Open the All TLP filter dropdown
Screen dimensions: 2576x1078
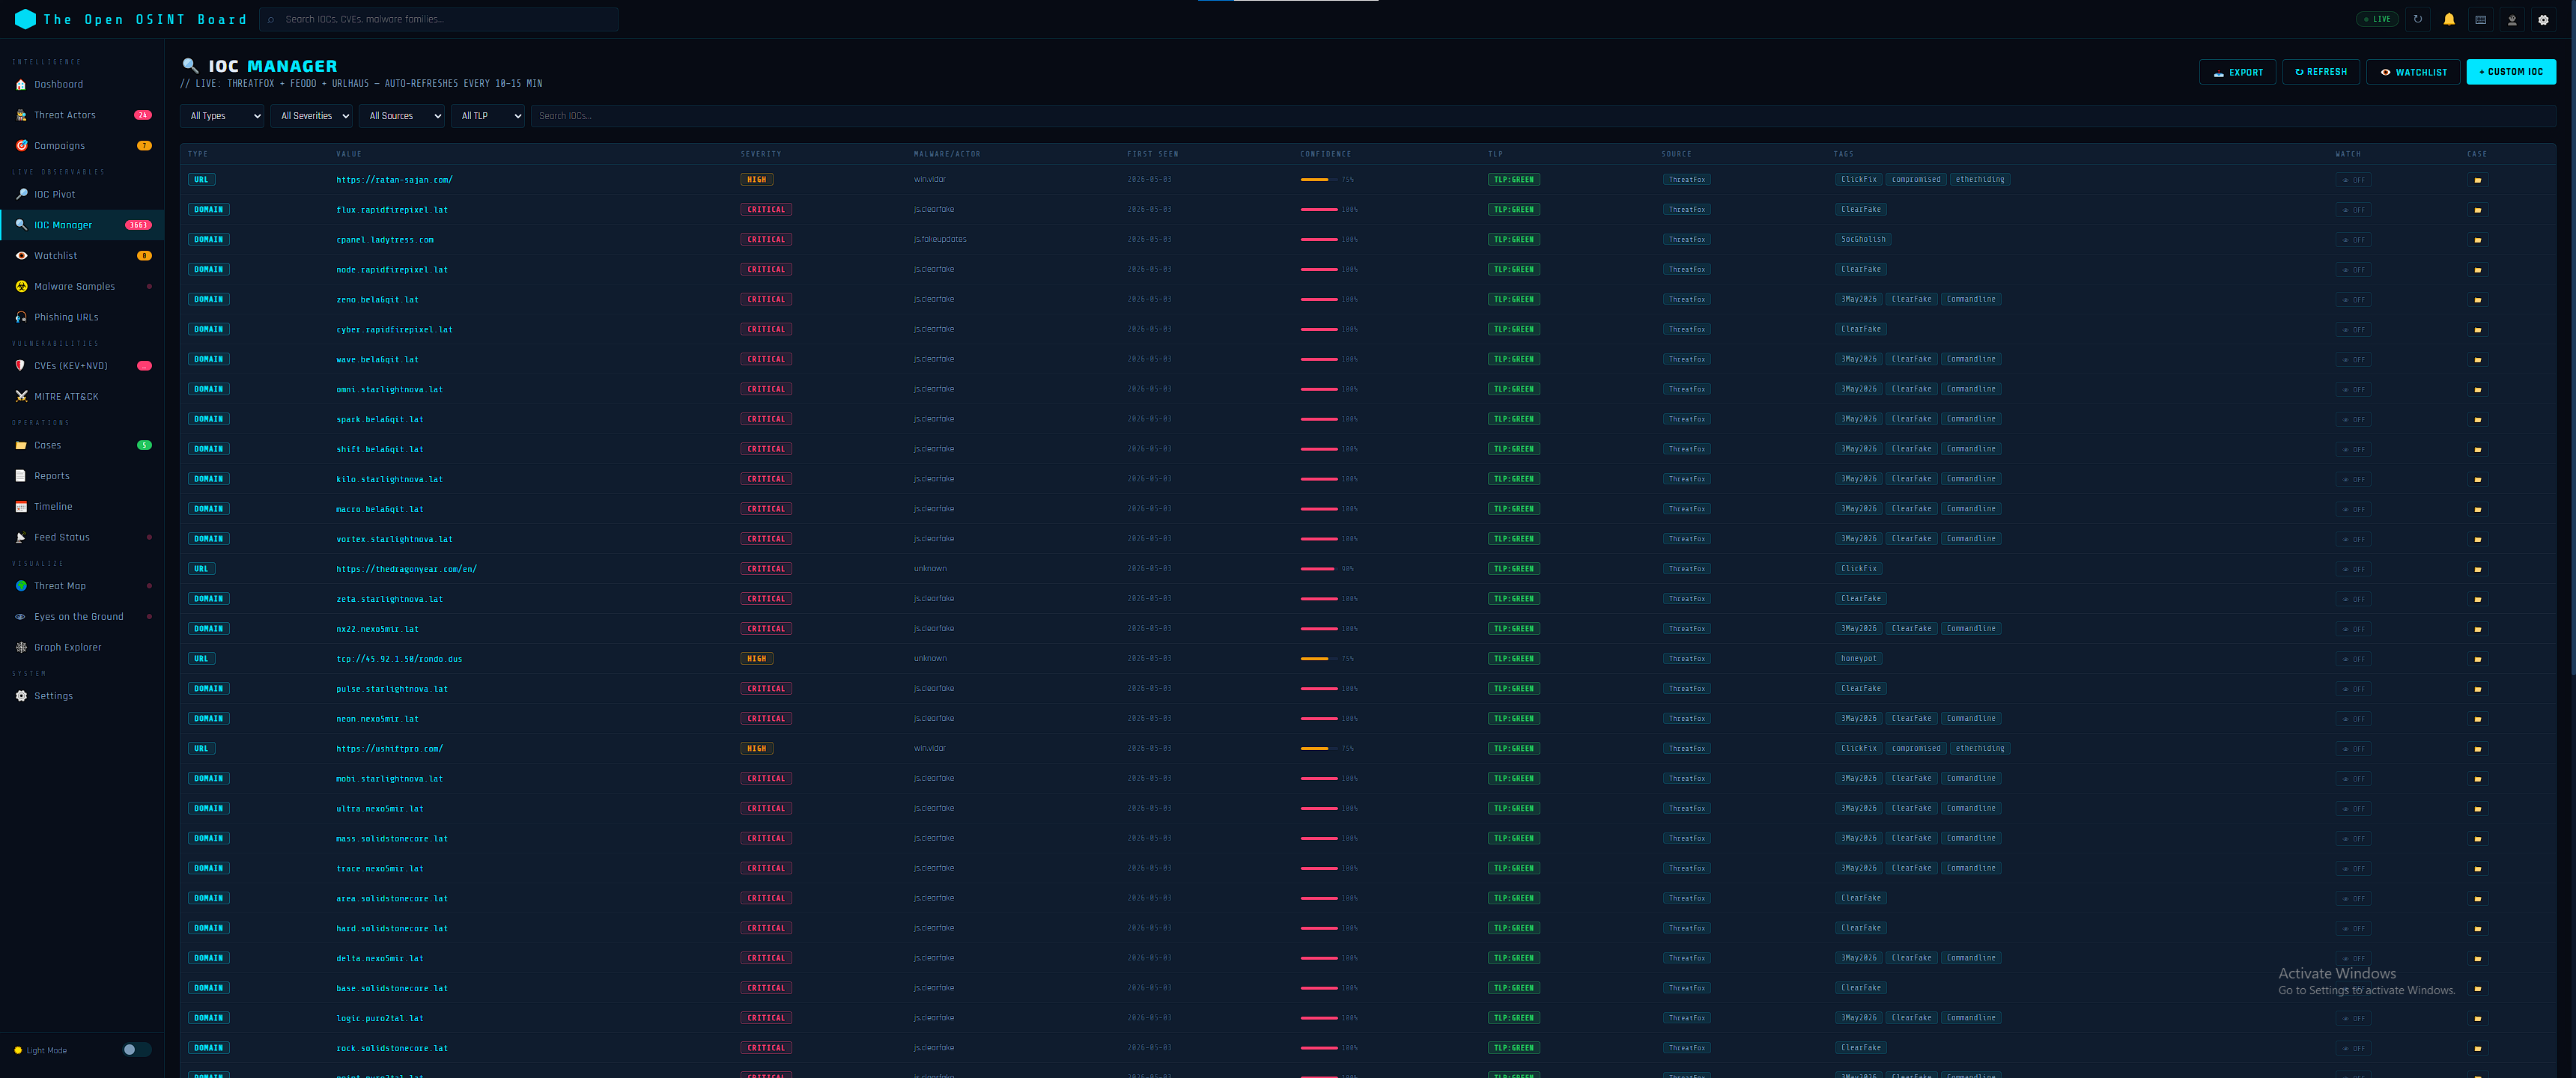click(x=487, y=116)
